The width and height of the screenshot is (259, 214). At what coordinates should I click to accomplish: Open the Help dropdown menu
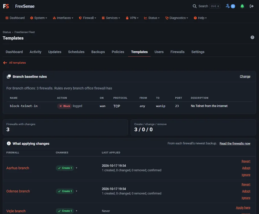(200, 18)
